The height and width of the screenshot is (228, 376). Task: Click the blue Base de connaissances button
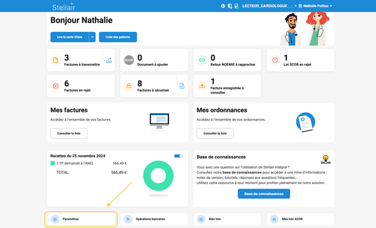coord(263,194)
